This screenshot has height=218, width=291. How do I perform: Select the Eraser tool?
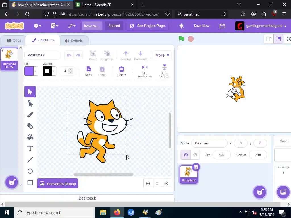[30, 126]
